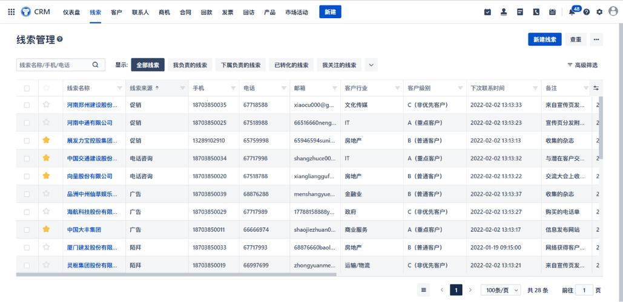Viewport: 623px width, 302px height.
Task: Click sort arrow on 线索来源 column
Action: click(x=157, y=88)
